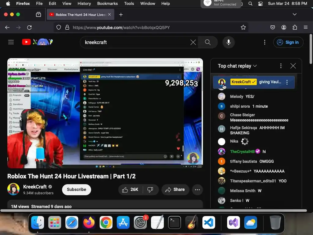Click the horizontal scrollbar at bottom
This screenshot has width=313, height=235.
153,211
